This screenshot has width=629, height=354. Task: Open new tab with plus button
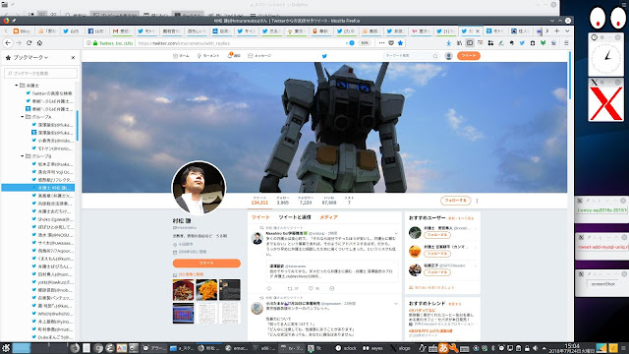click(x=557, y=30)
